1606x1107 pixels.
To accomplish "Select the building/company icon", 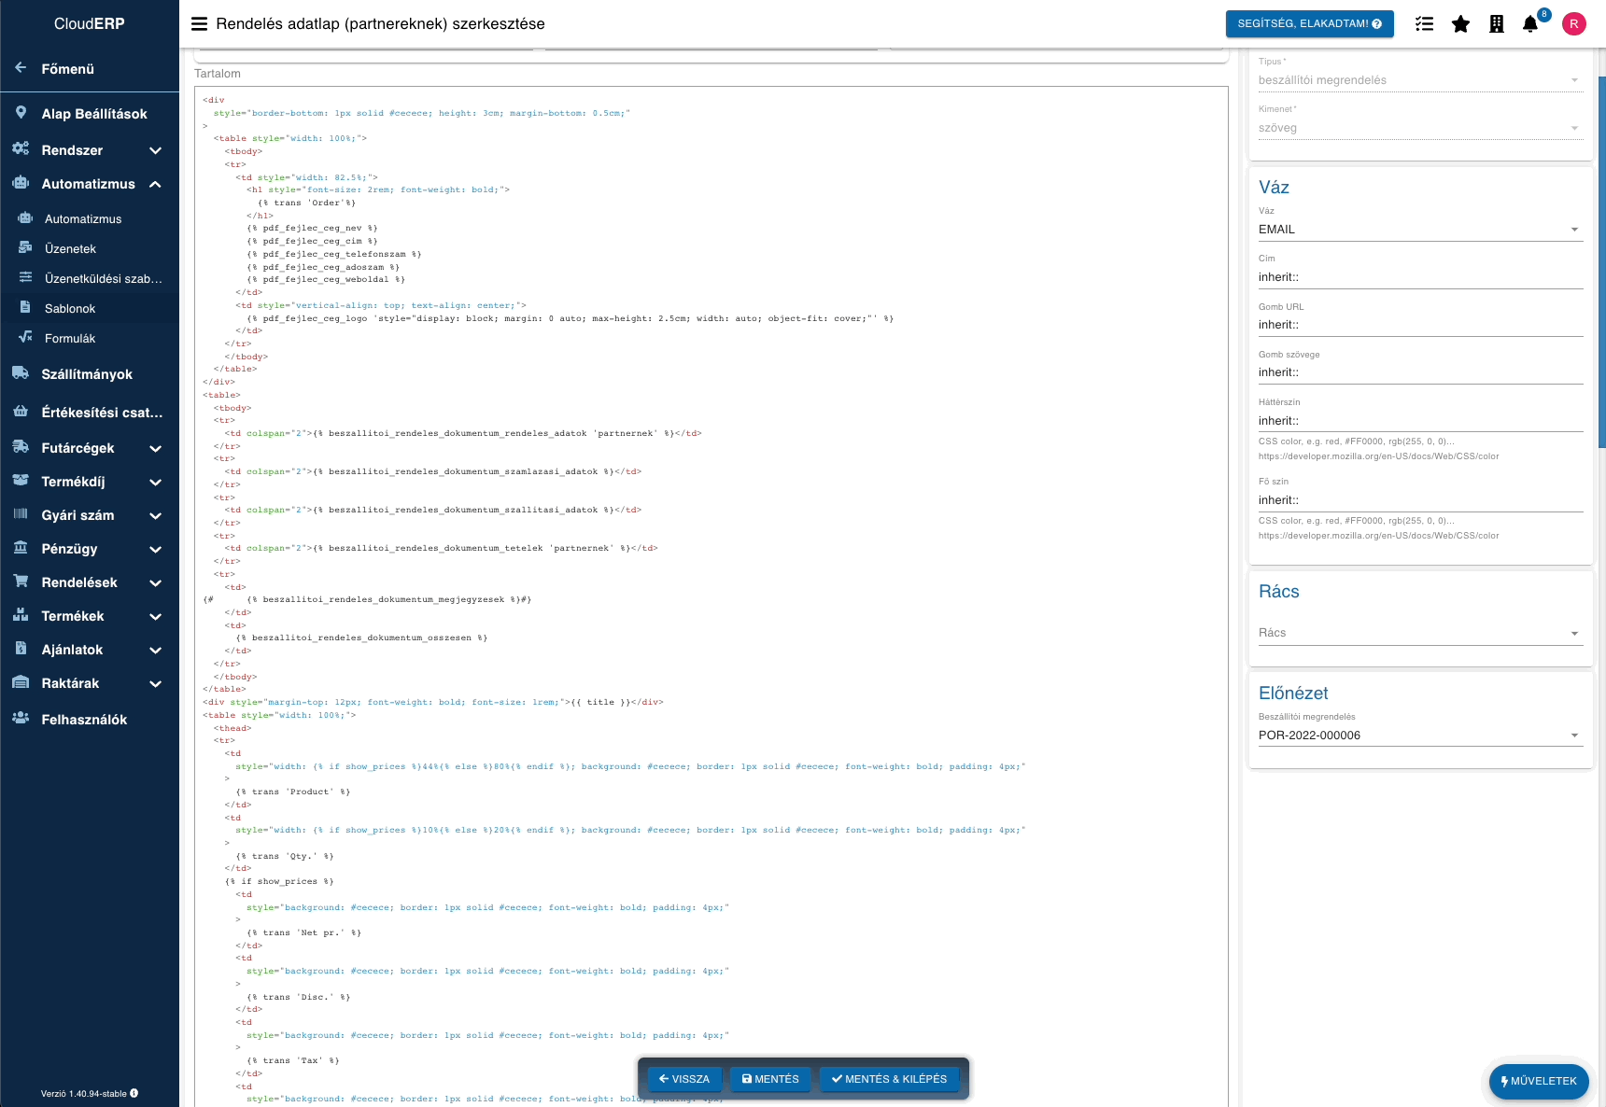I will coord(1496,24).
